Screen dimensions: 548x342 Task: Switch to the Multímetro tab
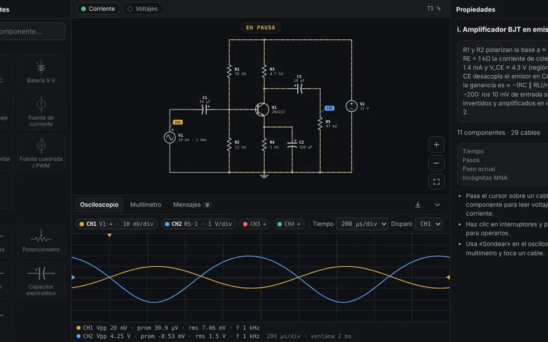pos(146,205)
